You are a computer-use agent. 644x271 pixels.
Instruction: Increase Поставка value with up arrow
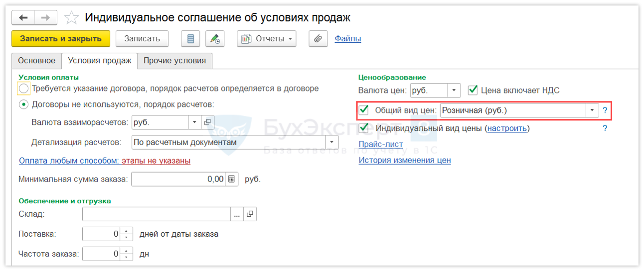point(127,231)
